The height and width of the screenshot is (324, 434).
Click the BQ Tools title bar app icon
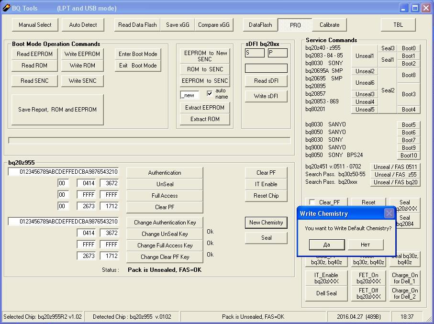pos(6,8)
